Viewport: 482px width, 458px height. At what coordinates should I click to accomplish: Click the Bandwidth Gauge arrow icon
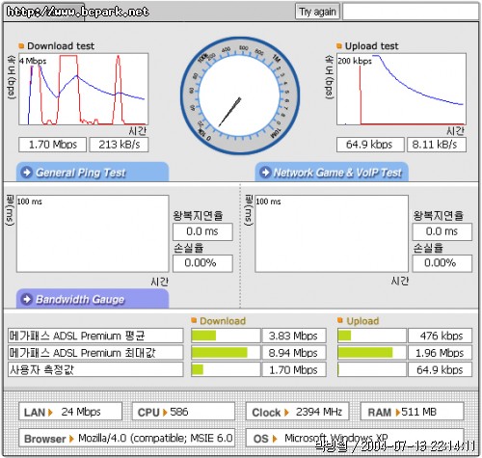27,299
